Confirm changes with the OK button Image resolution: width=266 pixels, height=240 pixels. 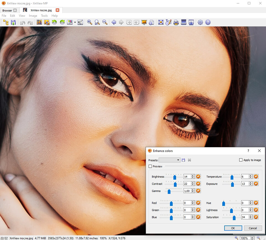tap(233, 228)
